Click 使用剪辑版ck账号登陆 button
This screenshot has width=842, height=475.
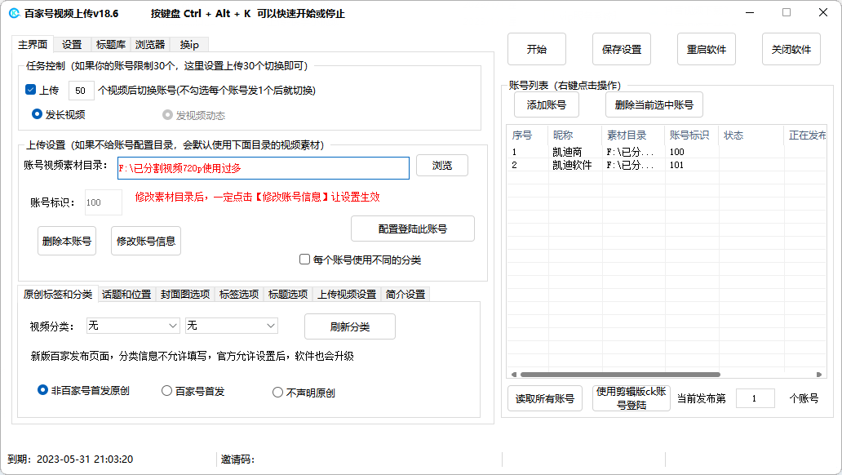[631, 398]
